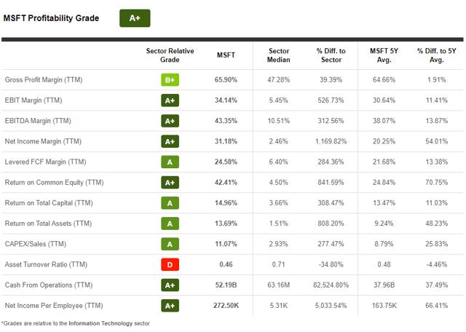Click the B+ grade for Gross Profit Margin

click(170, 79)
